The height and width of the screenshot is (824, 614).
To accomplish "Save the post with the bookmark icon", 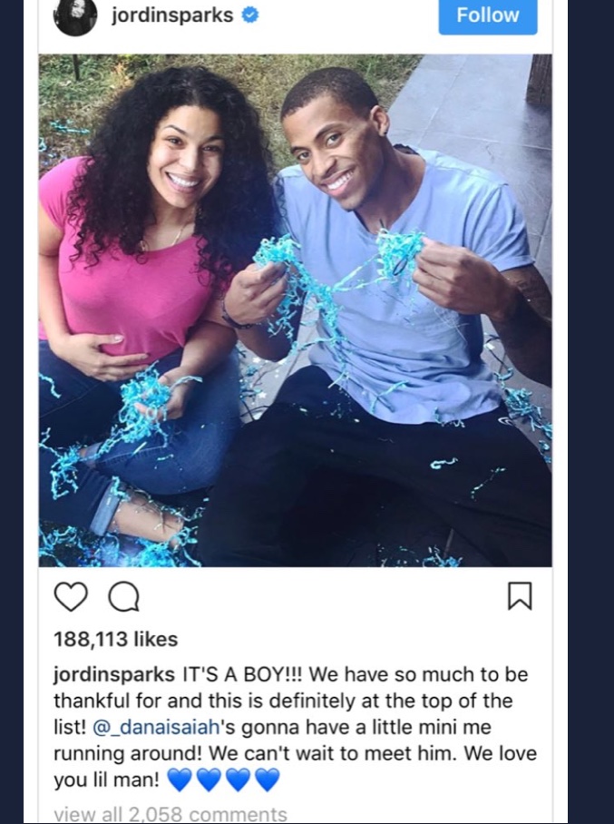I will [520, 596].
